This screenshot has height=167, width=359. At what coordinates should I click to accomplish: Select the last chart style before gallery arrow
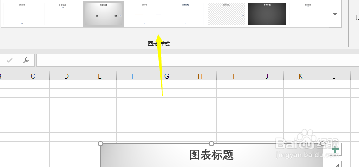308,14
